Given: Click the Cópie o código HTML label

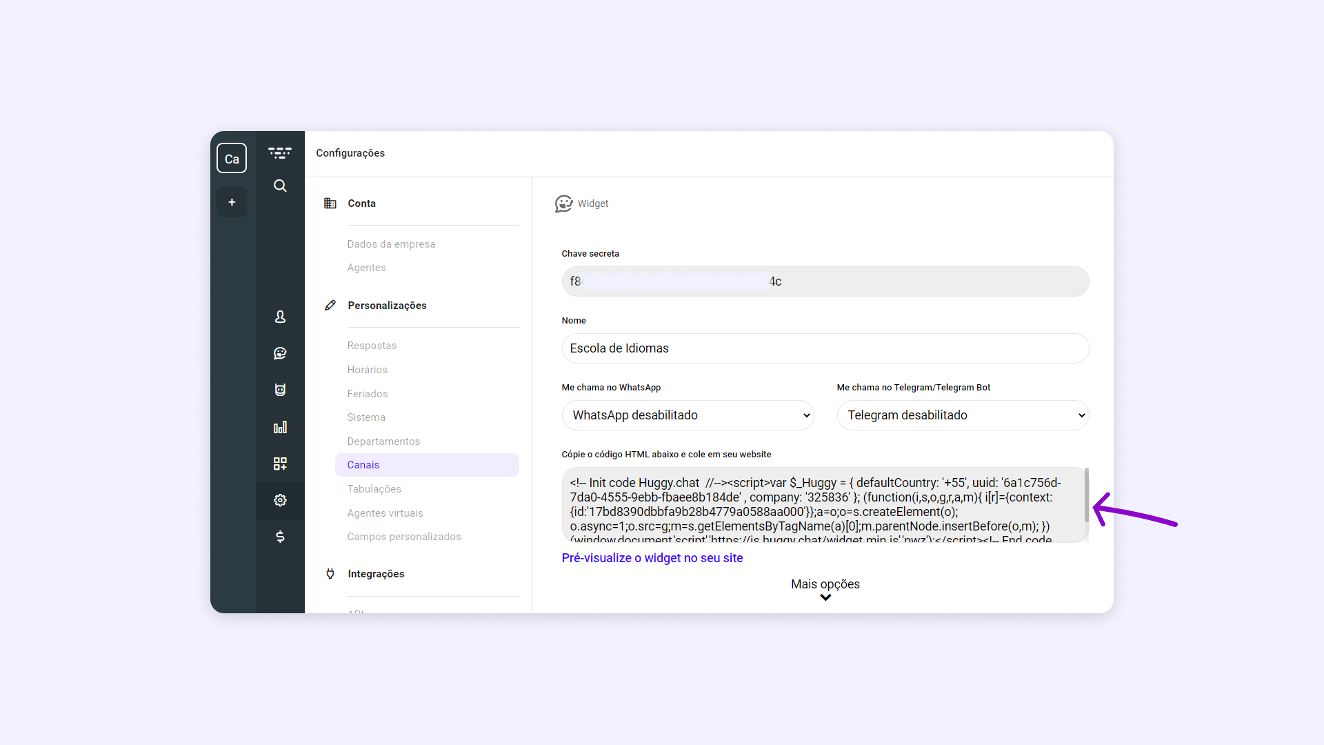Looking at the screenshot, I should 666,455.
